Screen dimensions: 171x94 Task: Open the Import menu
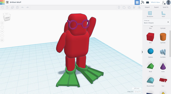pos(147,7)
